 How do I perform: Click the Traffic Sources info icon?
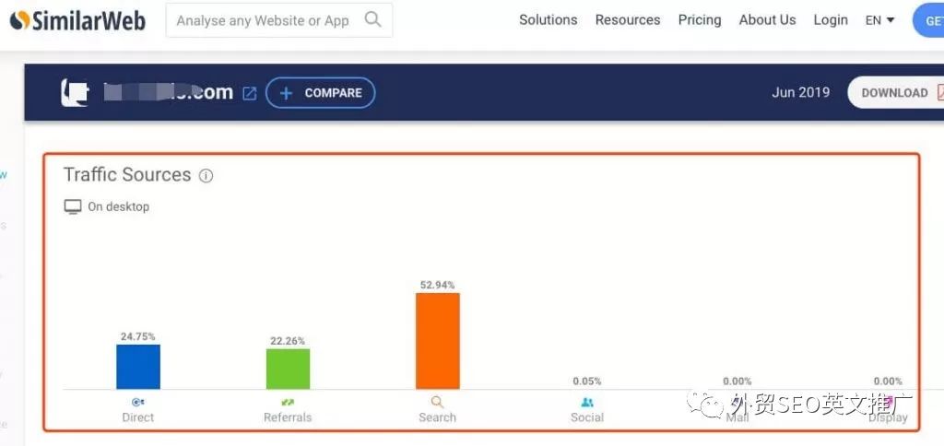tap(206, 176)
